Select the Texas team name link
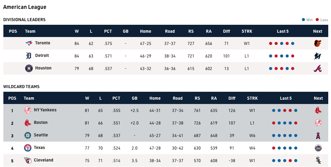 click(x=39, y=148)
